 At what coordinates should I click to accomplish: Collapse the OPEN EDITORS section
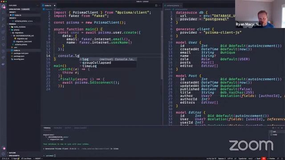point(24,9)
